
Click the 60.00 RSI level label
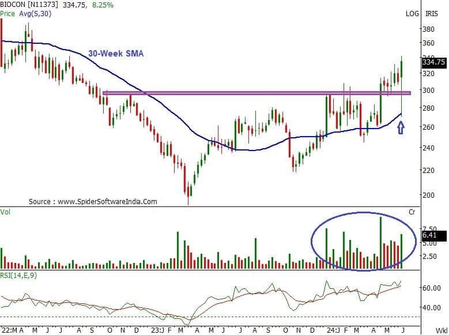point(432,288)
